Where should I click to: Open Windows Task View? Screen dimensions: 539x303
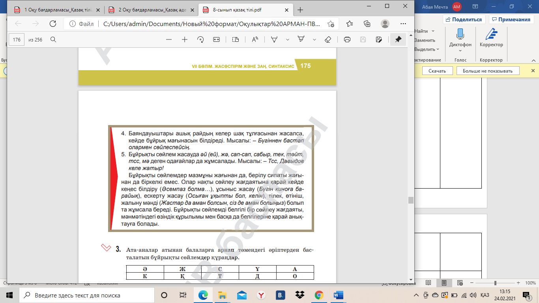(x=183, y=295)
